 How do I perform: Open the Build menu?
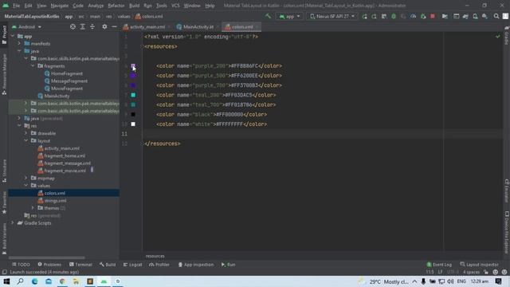click(134, 6)
